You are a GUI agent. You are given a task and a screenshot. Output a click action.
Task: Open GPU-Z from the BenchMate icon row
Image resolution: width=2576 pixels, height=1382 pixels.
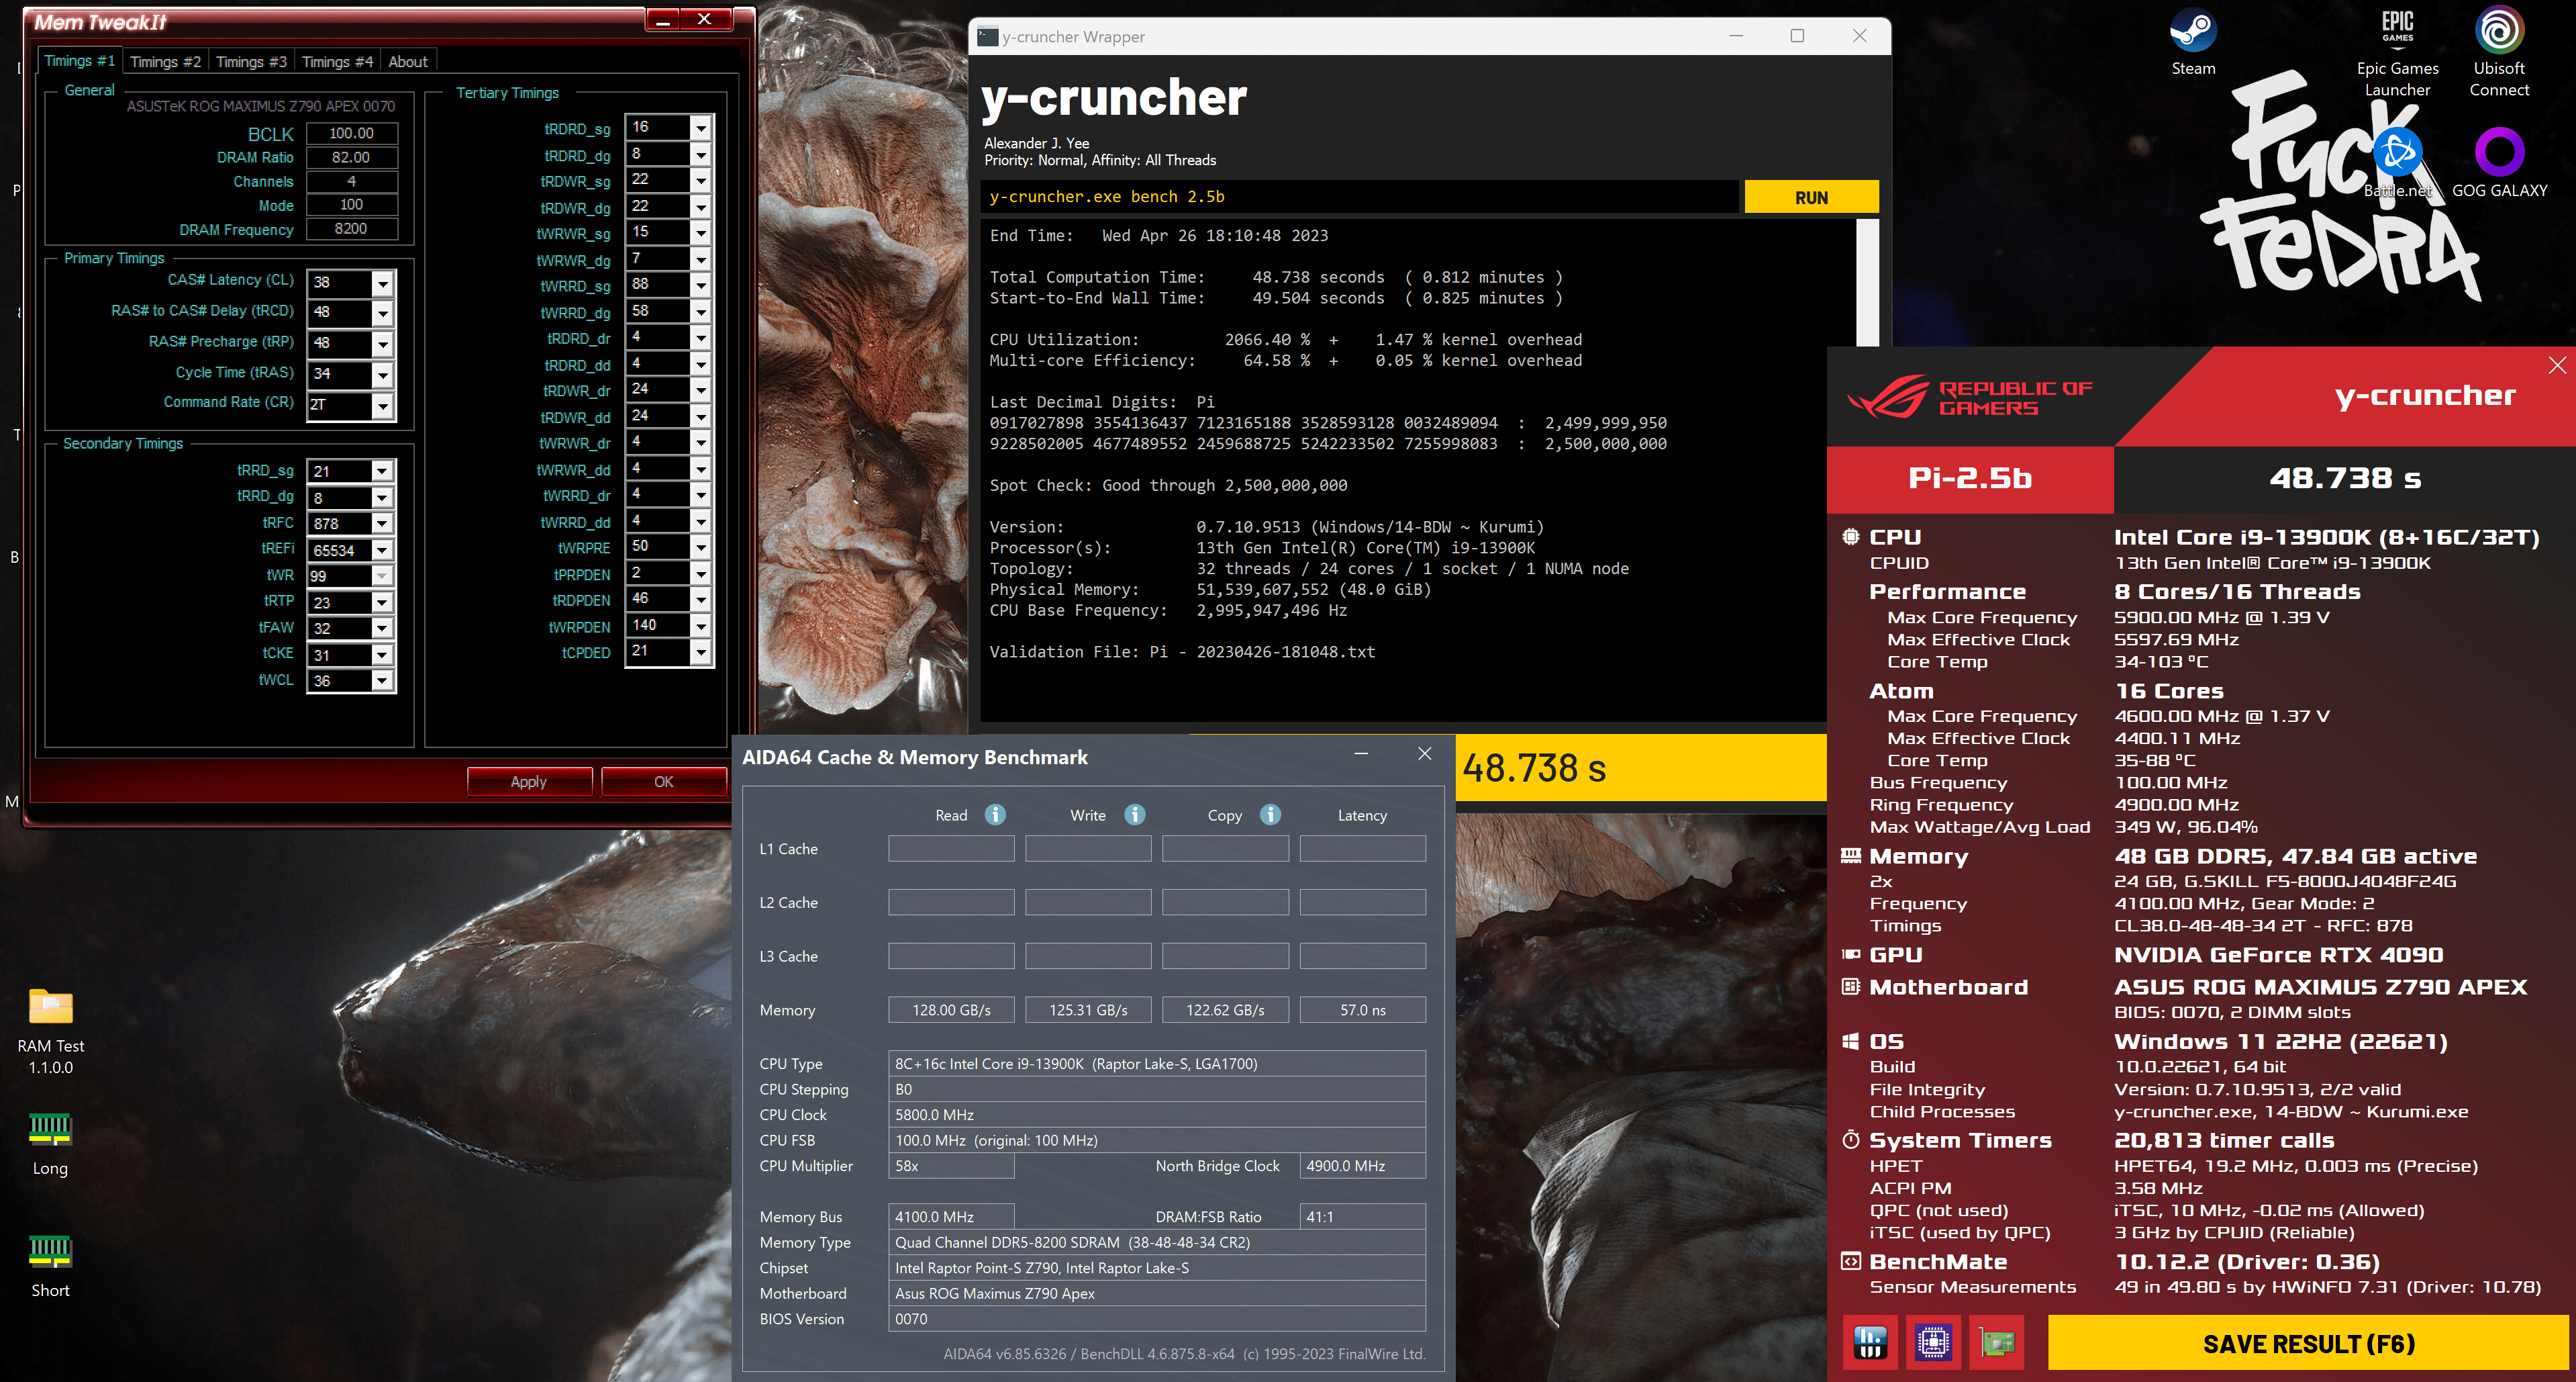[x=1996, y=1342]
